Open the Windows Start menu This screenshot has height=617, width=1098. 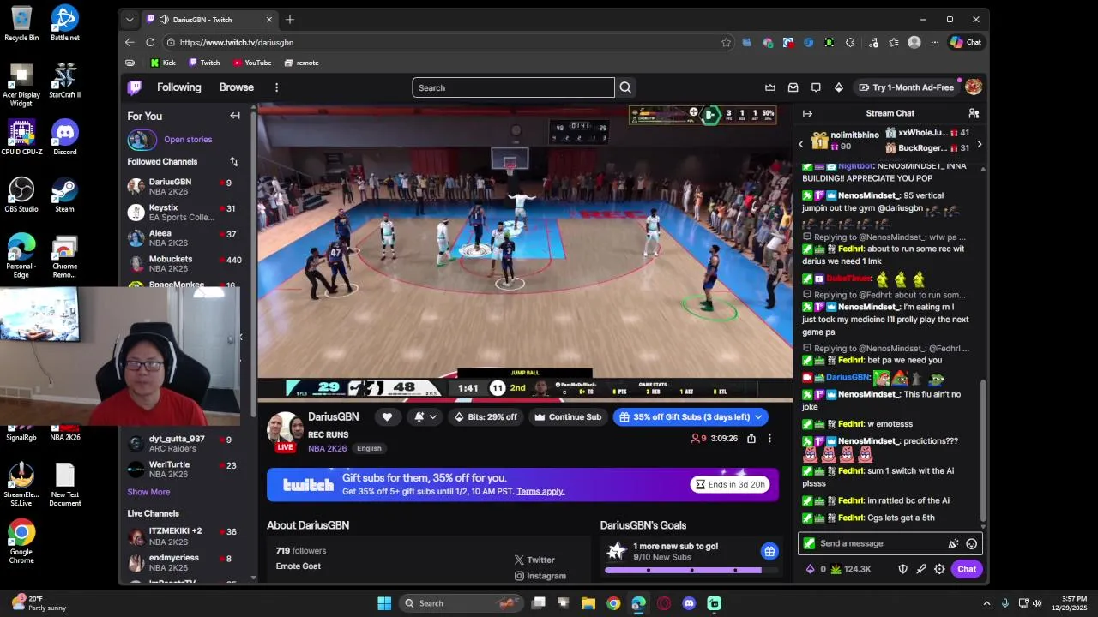(x=384, y=603)
